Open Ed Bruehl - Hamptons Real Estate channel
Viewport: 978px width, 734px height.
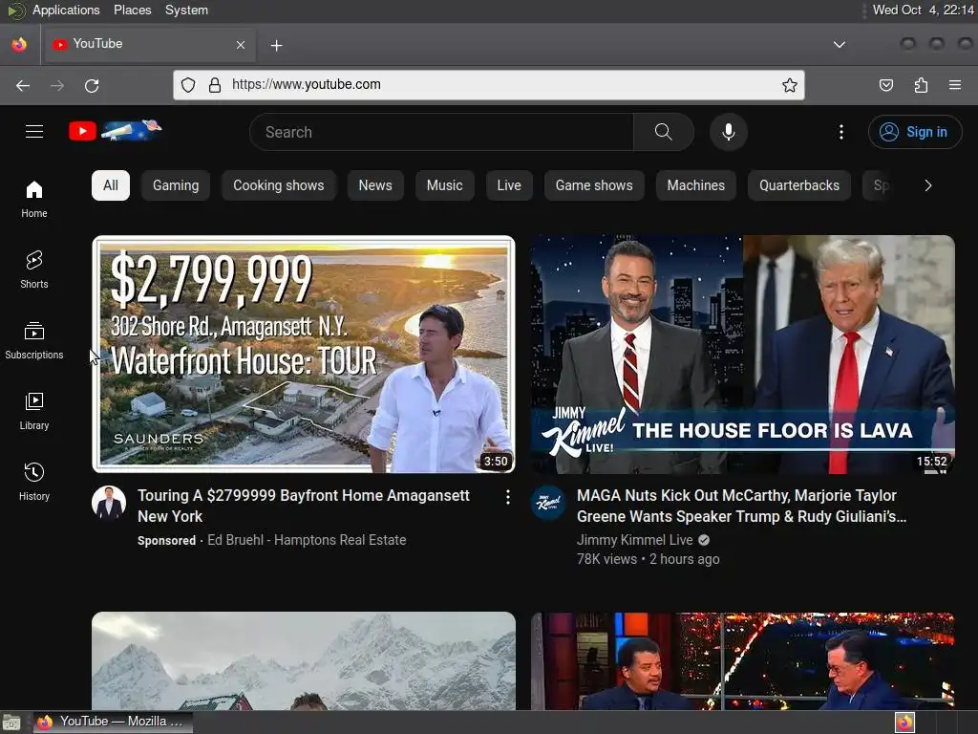point(307,540)
